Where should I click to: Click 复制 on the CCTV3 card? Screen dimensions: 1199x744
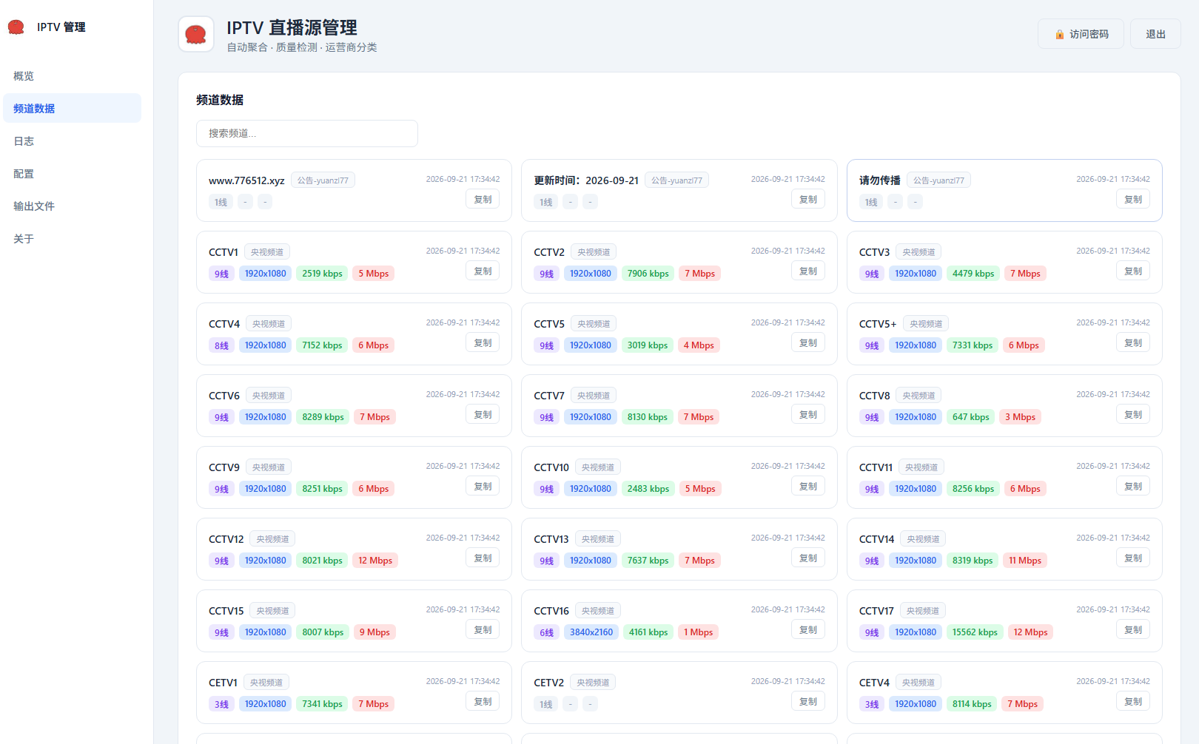[1133, 271]
